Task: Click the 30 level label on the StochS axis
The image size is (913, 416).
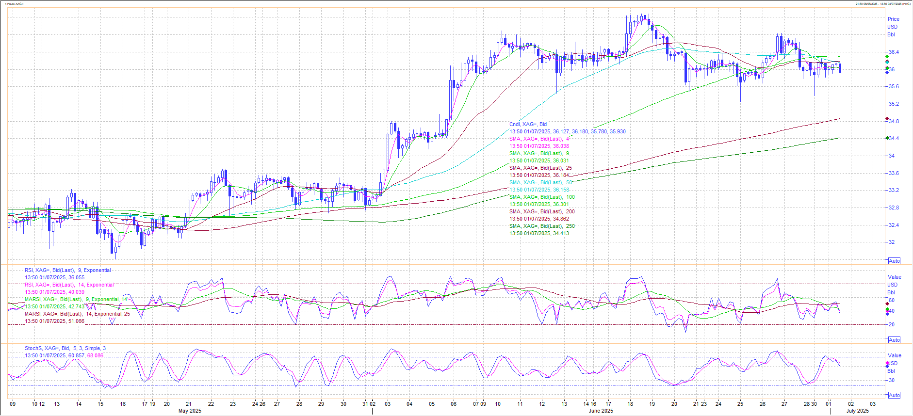Action: 892,380
